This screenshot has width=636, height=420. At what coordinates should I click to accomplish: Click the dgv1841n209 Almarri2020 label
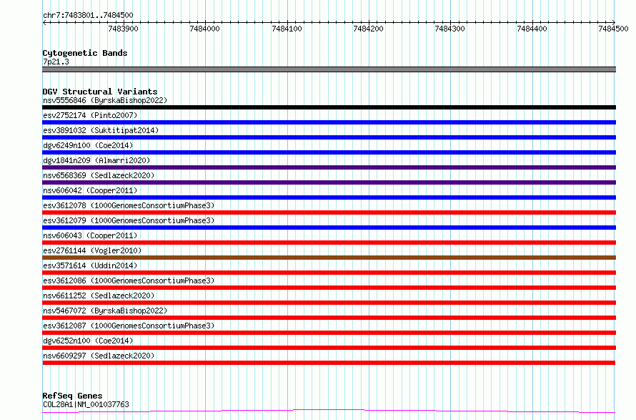pyautogui.click(x=96, y=160)
